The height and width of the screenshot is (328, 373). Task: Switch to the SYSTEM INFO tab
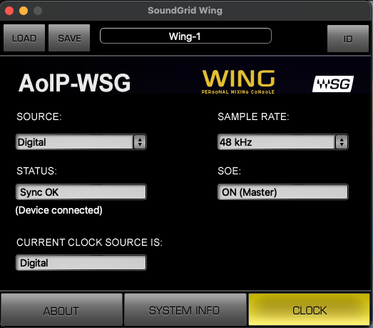point(185,310)
